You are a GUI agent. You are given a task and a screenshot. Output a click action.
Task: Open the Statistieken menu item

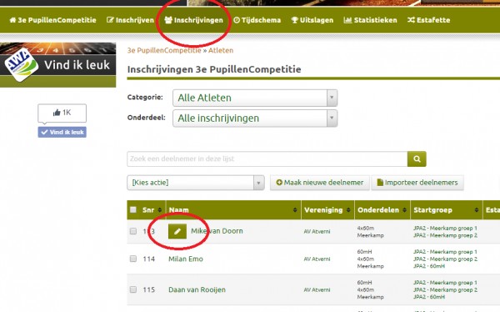(x=370, y=20)
